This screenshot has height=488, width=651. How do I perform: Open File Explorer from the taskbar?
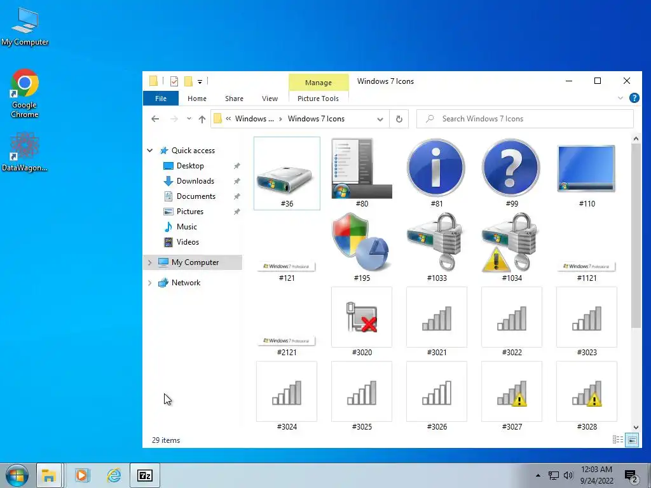[49, 475]
